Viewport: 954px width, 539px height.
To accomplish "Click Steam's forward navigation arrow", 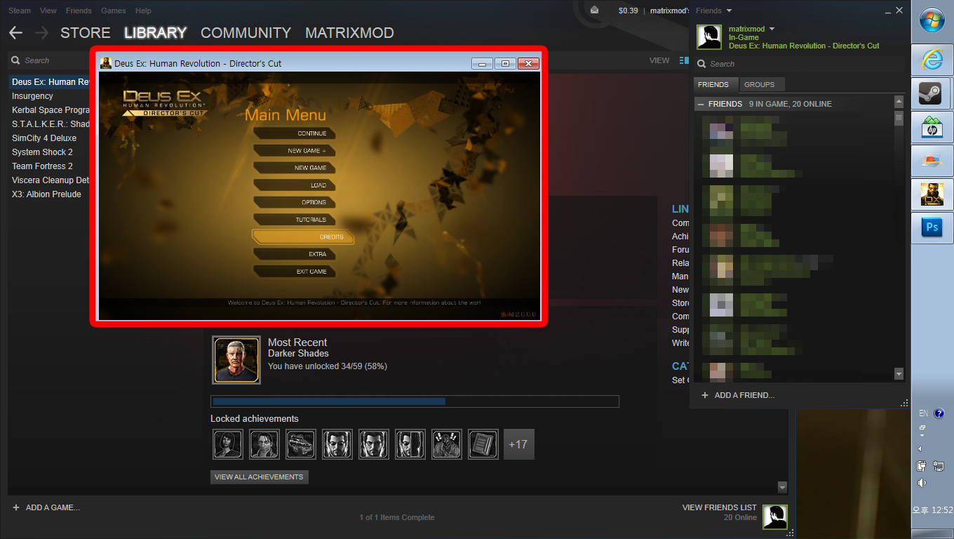I will (41, 33).
